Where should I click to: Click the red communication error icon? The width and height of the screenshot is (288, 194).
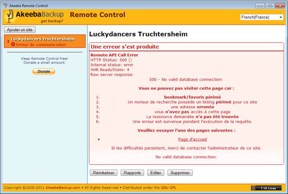[x=13, y=45]
